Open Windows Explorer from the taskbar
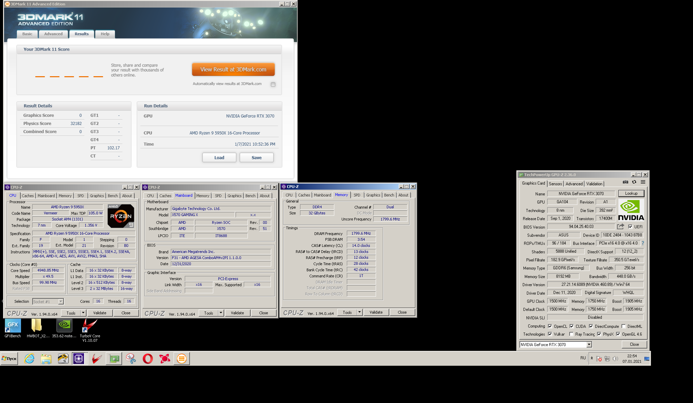This screenshot has width=693, height=403. [x=46, y=359]
